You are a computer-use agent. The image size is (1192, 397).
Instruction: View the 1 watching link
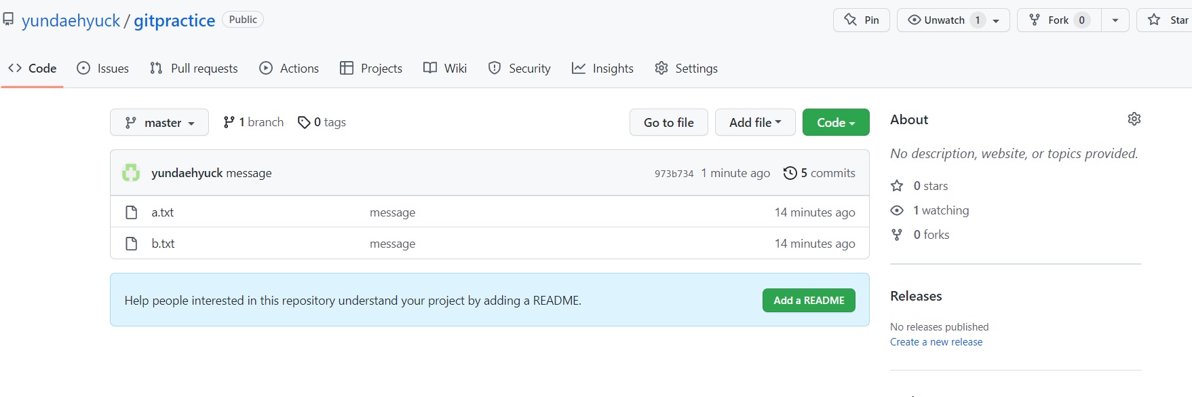929,210
